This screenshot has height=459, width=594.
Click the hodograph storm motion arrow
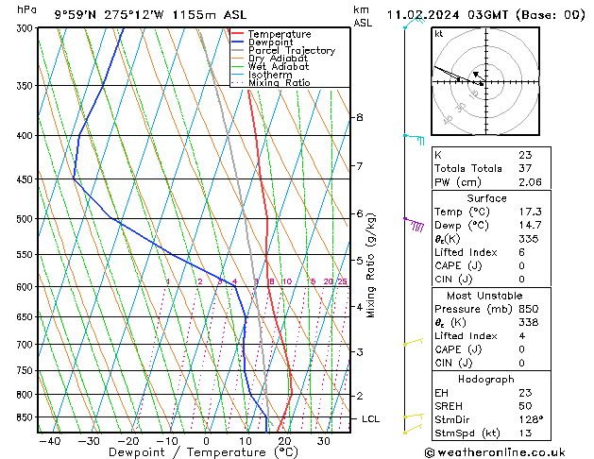tap(477, 76)
